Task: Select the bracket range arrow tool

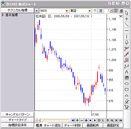Action: [127, 66]
